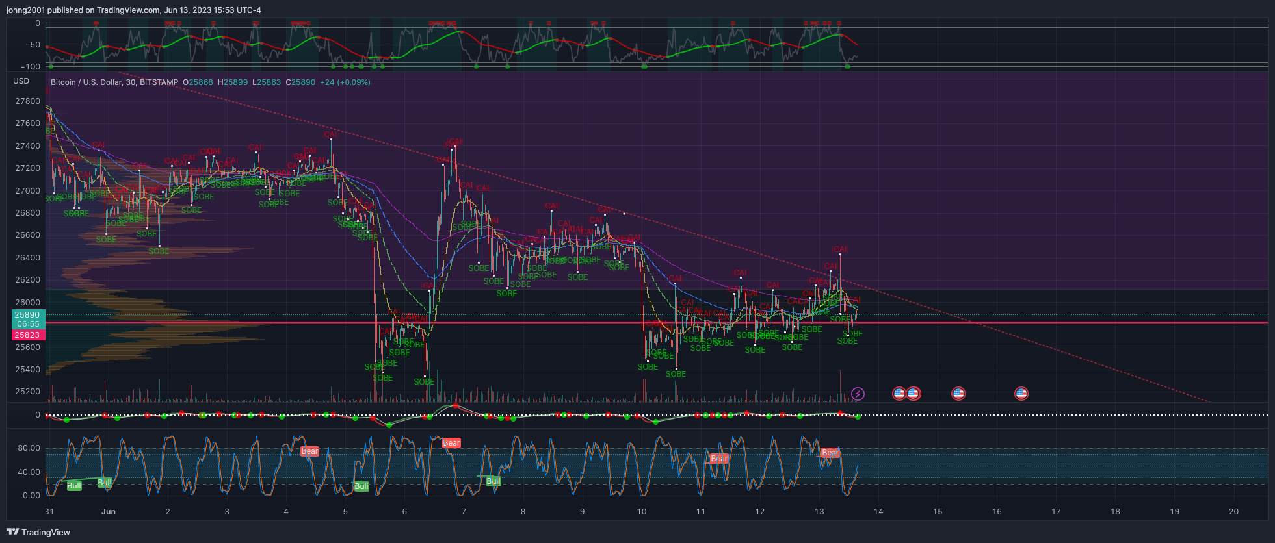1275x543 pixels.
Task: Click the 27400 price axis label
Action: click(x=27, y=146)
